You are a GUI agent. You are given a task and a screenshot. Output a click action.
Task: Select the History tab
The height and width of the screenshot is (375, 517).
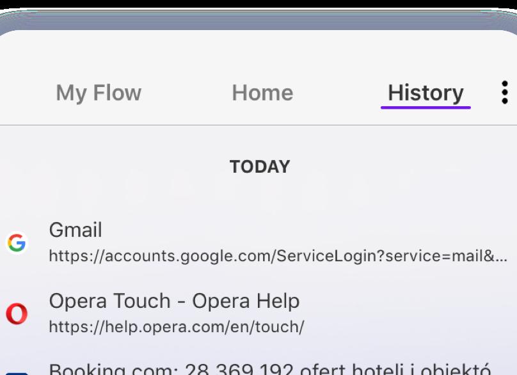point(426,93)
